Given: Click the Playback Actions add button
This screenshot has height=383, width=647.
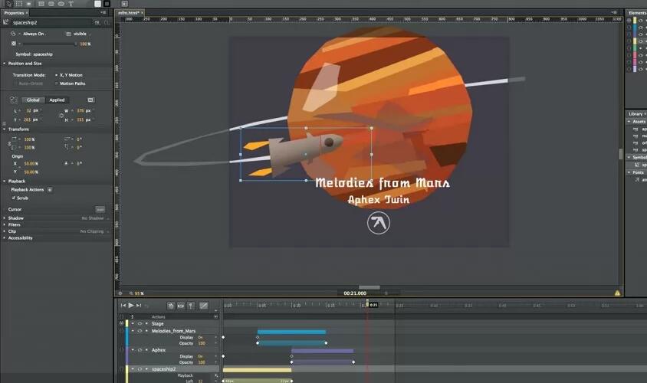Looking at the screenshot, I should click(x=50, y=190).
